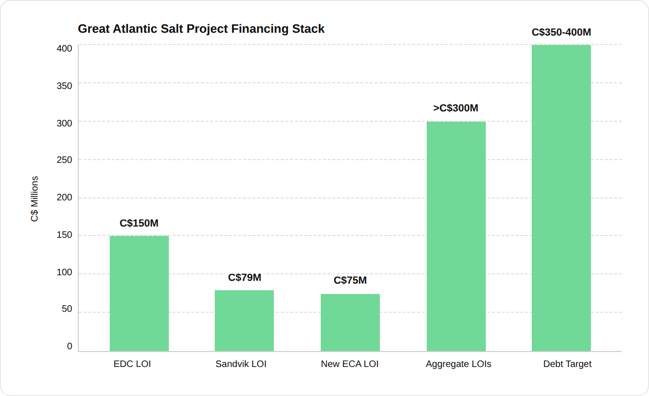649x396 pixels.
Task: Click the EDC LOI bar
Action: tap(139, 293)
